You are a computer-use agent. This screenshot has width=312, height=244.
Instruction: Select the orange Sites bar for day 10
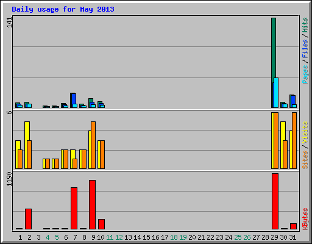(102, 154)
